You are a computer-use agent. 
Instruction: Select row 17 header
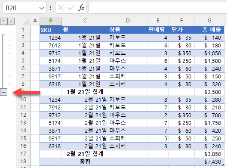pos(23,154)
